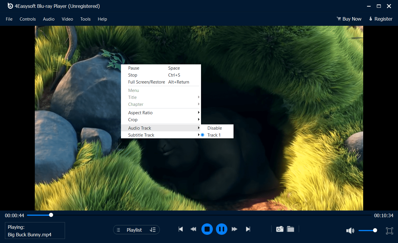Click the 4Easysoft app logo icon
The image size is (398, 243).
(10, 6)
